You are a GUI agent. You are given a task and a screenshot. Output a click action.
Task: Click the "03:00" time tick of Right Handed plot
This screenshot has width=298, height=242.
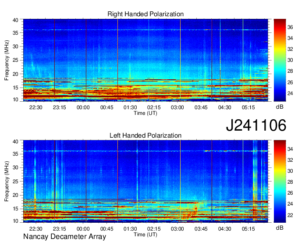tap(177, 107)
